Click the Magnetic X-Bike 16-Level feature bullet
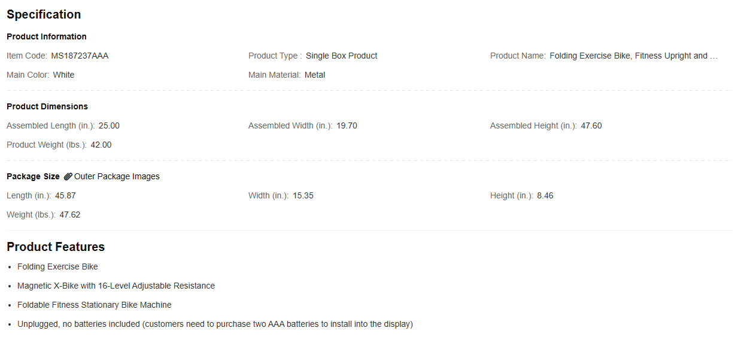Image resolution: width=735 pixels, height=337 pixels. click(x=116, y=286)
